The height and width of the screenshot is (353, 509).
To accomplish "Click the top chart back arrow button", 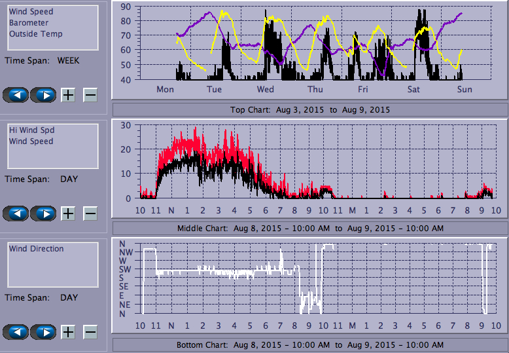I will 16,95.
